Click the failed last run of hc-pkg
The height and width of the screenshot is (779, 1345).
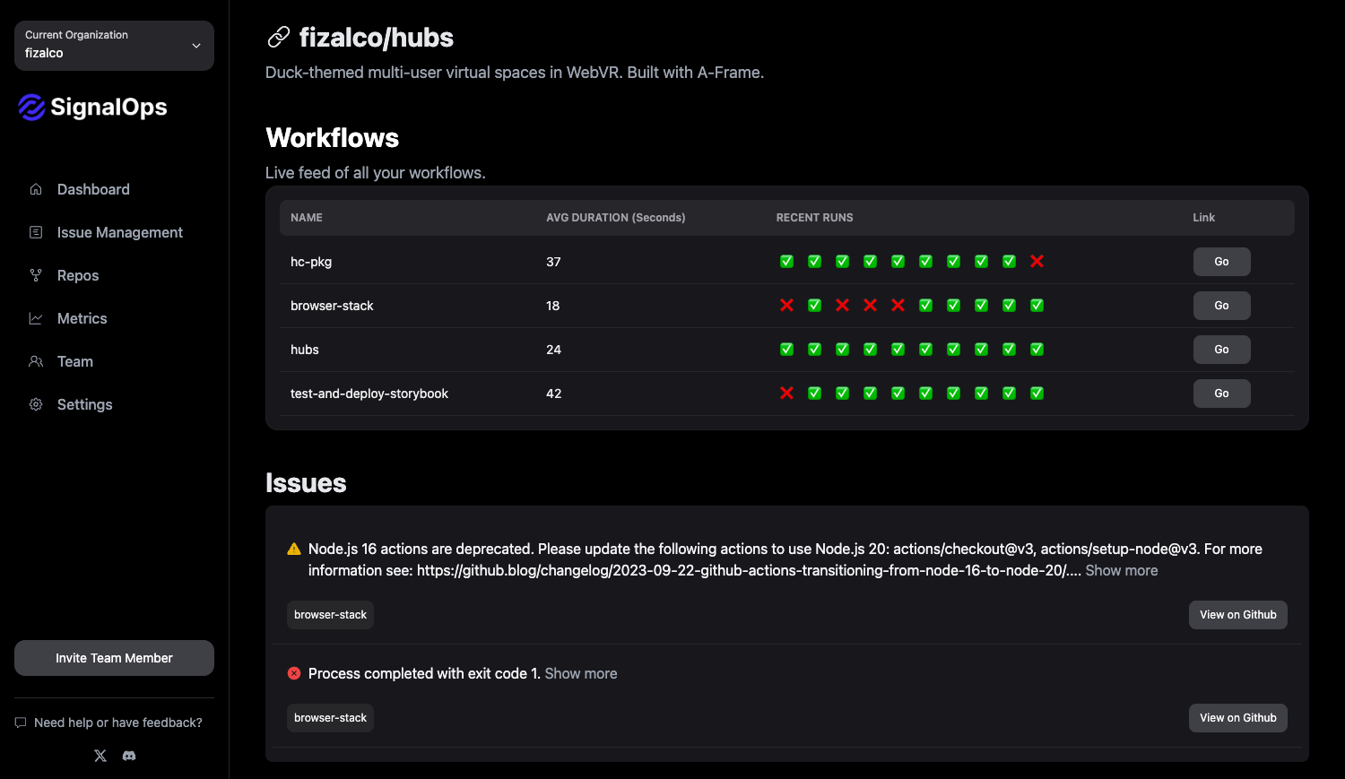pos(1037,261)
